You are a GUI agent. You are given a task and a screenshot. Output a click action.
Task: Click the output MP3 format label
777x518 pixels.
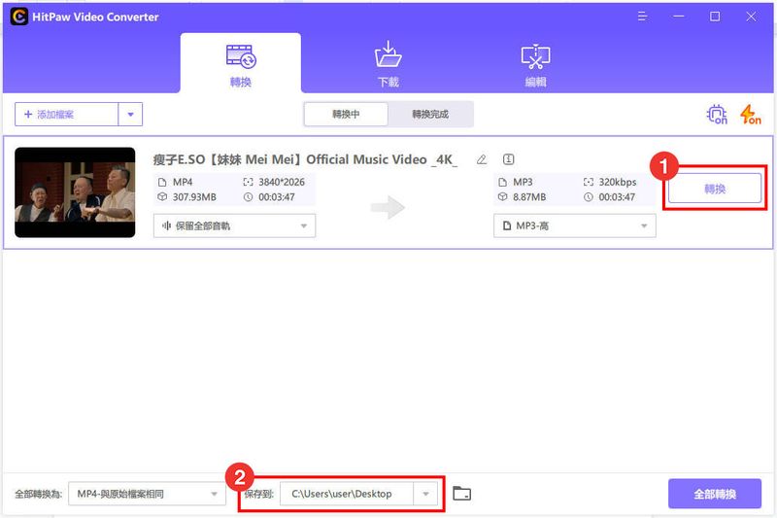(x=523, y=182)
